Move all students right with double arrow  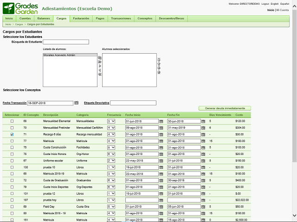tap(100, 62)
